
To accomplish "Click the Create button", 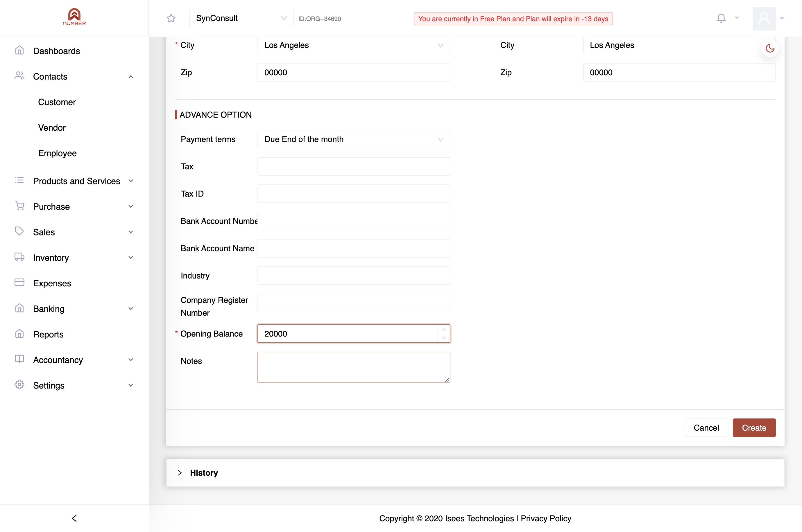I will [x=754, y=427].
